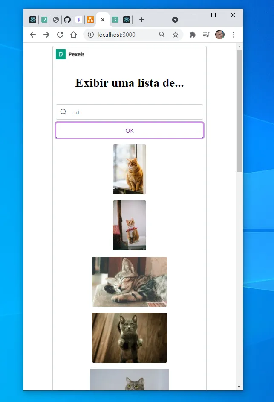Open a new browser tab

(x=142, y=20)
